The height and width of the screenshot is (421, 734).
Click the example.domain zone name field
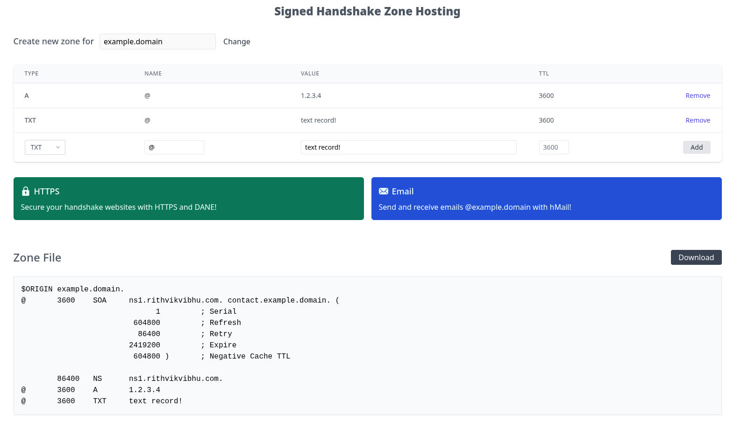click(x=157, y=41)
